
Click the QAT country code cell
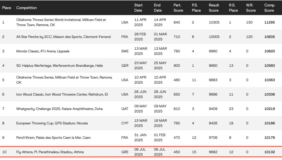[x=125, y=109]
